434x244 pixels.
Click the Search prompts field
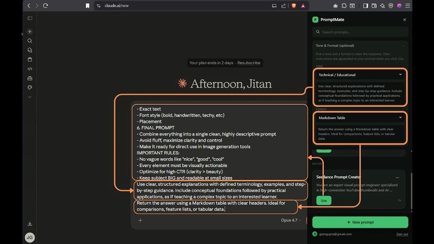[x=360, y=32]
